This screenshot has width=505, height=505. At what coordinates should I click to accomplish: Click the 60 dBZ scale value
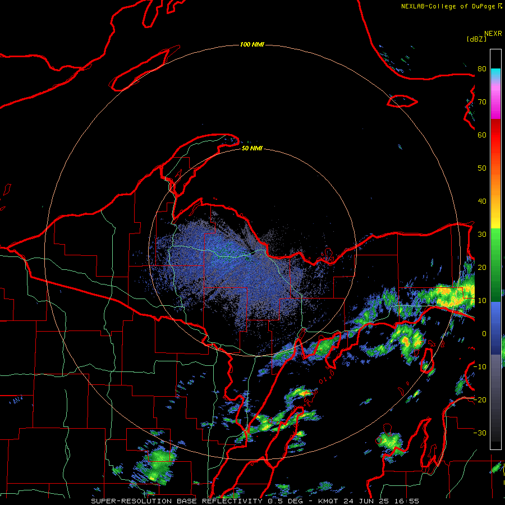(x=482, y=135)
